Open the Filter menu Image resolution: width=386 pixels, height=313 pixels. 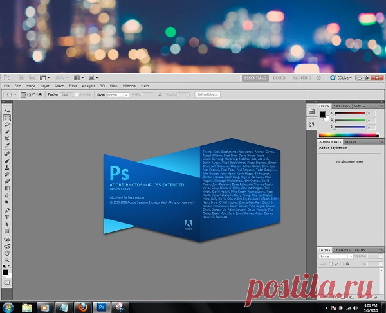click(x=73, y=86)
